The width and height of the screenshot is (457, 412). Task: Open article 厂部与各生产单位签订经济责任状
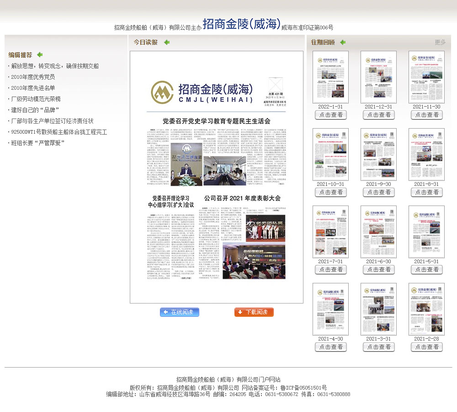pos(52,121)
